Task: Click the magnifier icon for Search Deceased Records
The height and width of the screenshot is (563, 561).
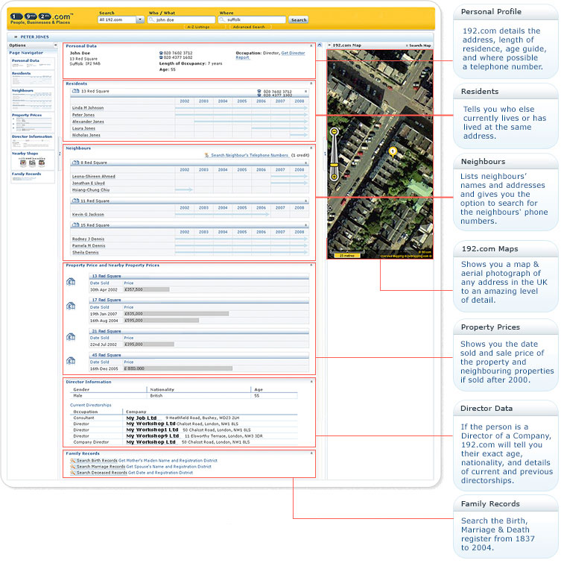Action: (73, 473)
